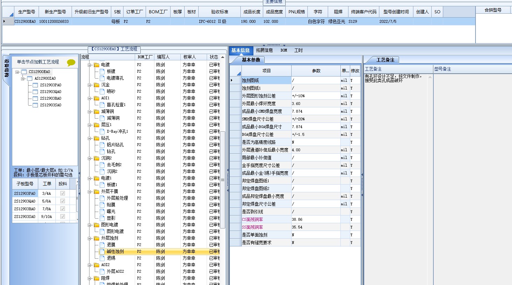Click the folder icon next to AOI1
The image size is (512, 285).
click(96, 98)
